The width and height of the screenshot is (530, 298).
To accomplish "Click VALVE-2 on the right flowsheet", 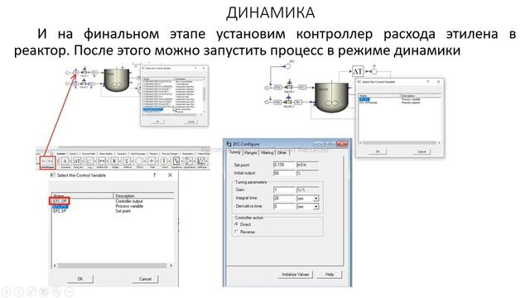I will pyautogui.click(x=288, y=101).
